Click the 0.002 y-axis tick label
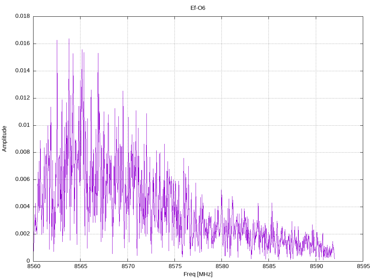Viewport: 373px width, 279px height. pos(23,234)
